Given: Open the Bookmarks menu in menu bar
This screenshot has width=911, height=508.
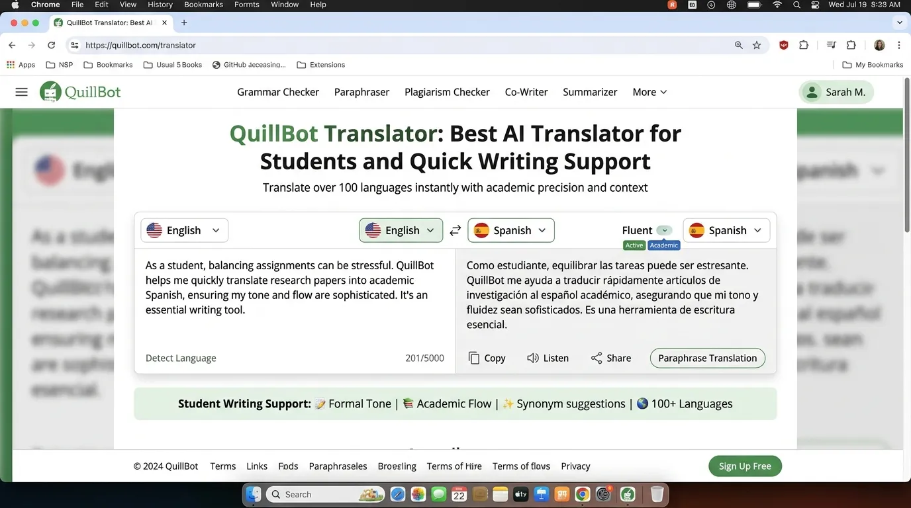Looking at the screenshot, I should pos(203,5).
